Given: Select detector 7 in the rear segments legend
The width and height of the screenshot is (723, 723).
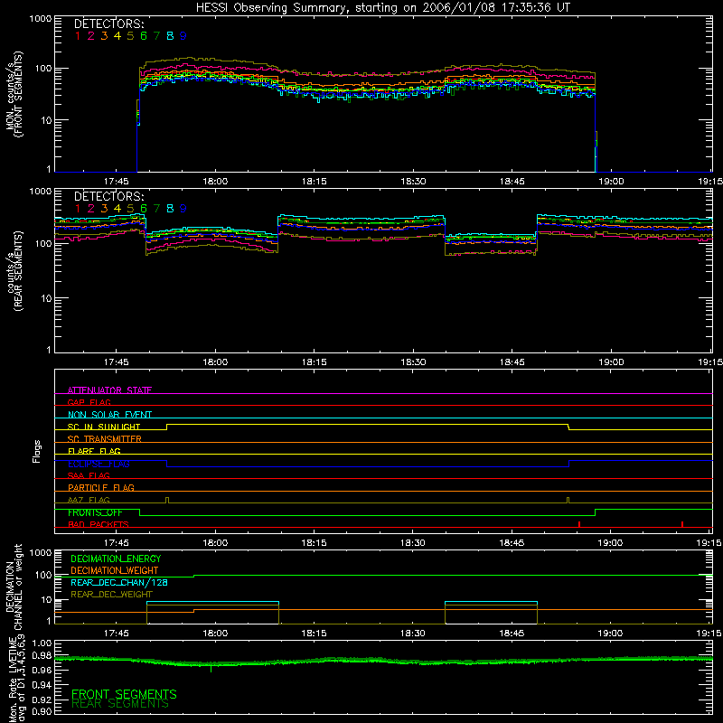Looking at the screenshot, I should [156, 209].
